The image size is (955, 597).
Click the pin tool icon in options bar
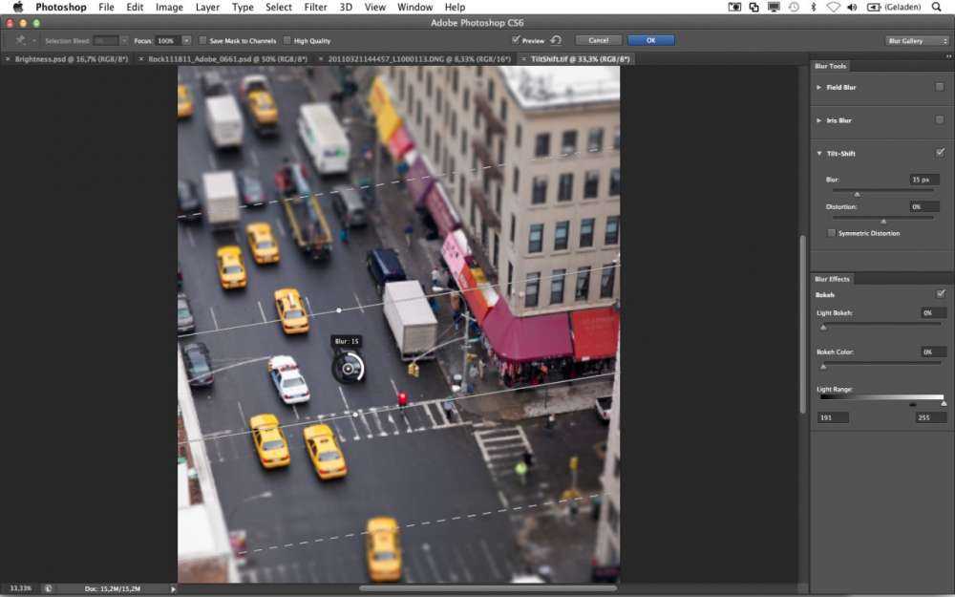point(21,41)
